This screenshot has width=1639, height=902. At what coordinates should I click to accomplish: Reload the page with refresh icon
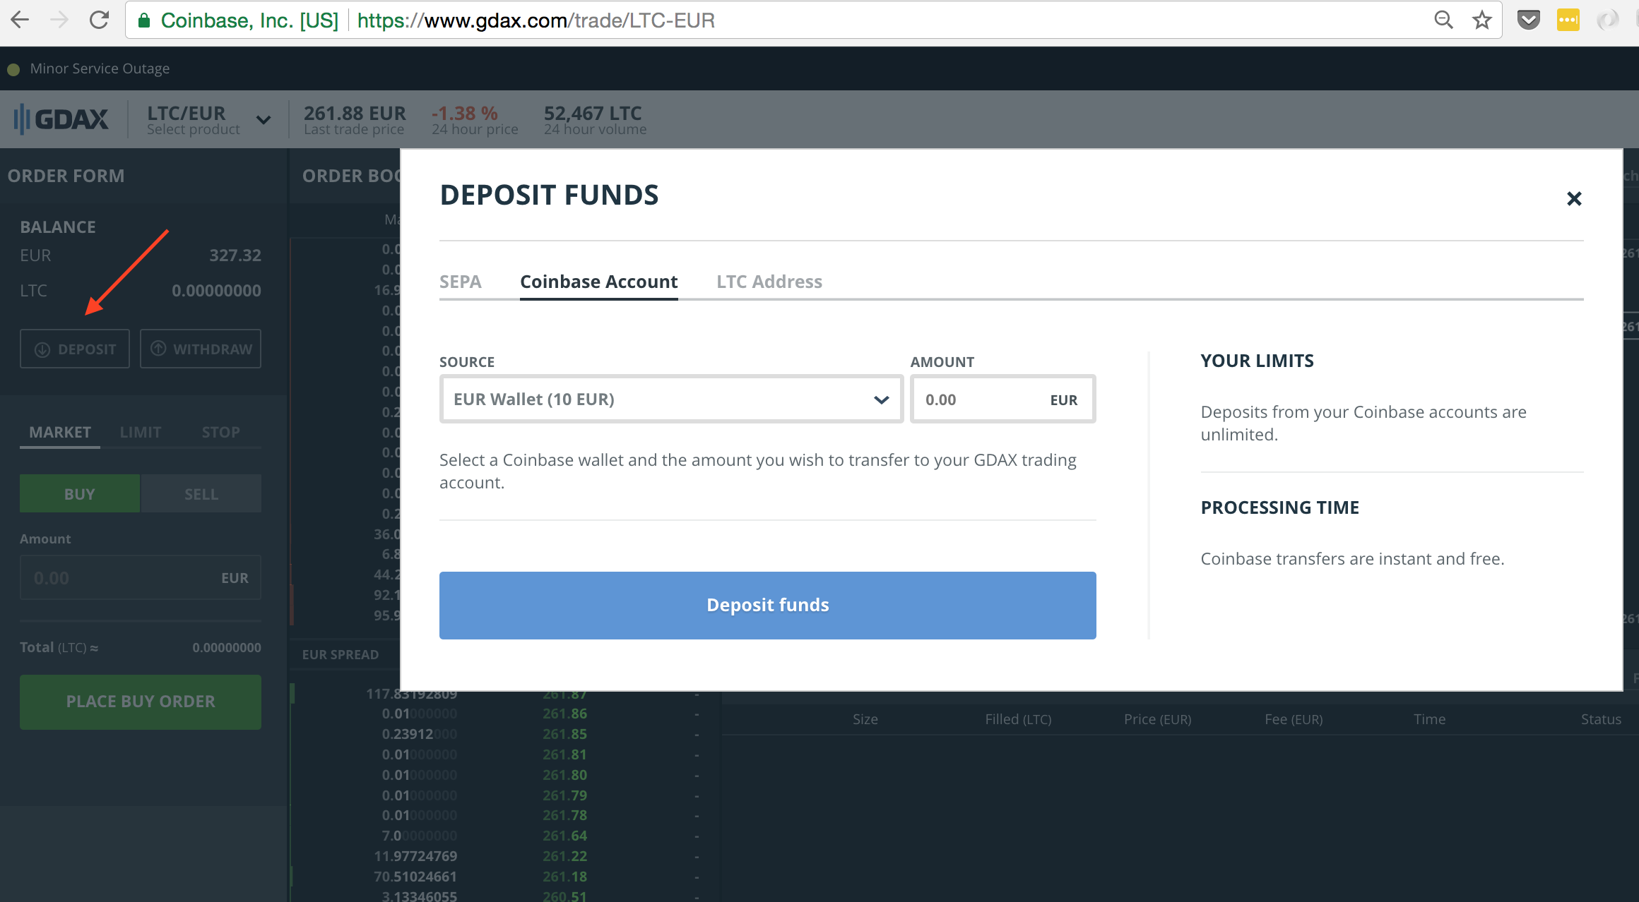[x=99, y=20]
